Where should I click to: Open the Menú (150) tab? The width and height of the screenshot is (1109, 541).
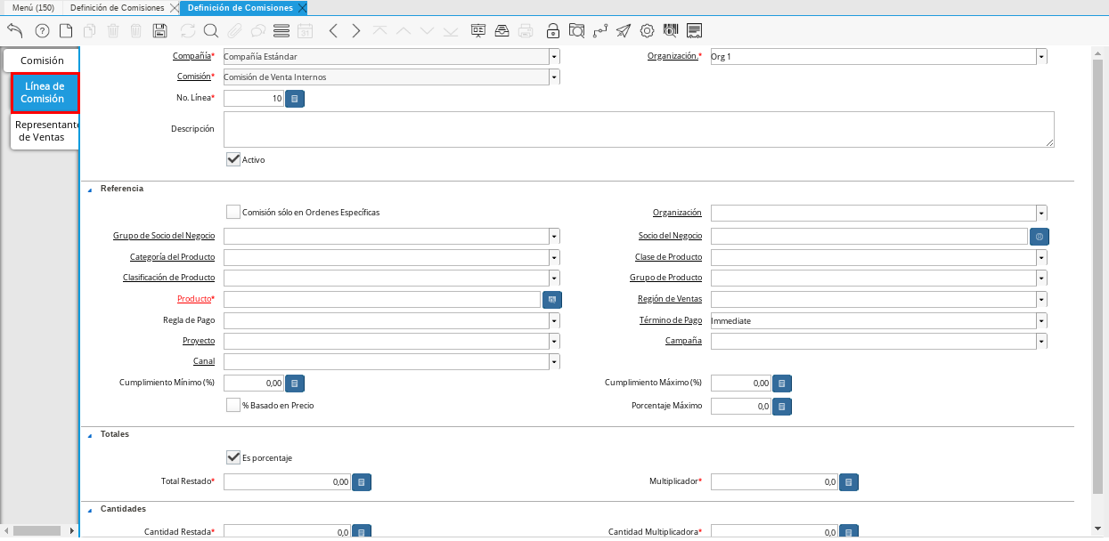click(31, 7)
